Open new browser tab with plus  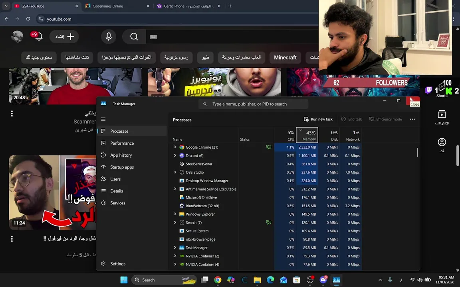pyautogui.click(x=230, y=6)
